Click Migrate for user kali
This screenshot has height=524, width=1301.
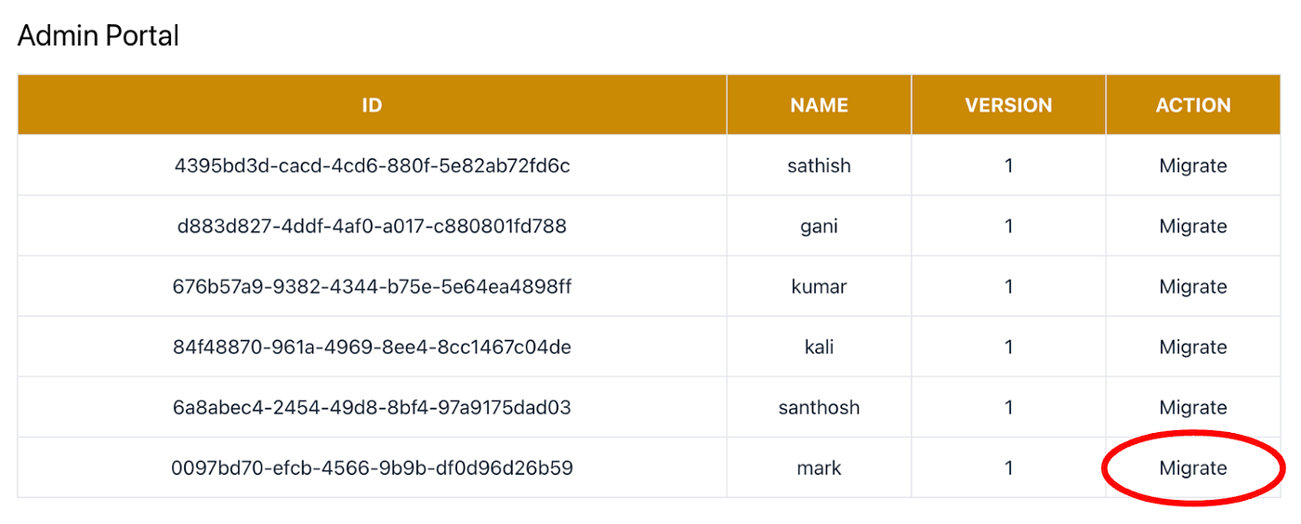click(1193, 347)
